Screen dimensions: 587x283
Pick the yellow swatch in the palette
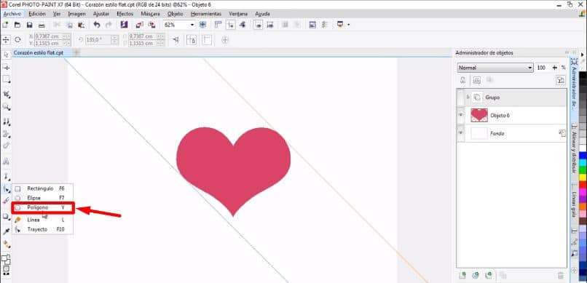click(x=583, y=177)
